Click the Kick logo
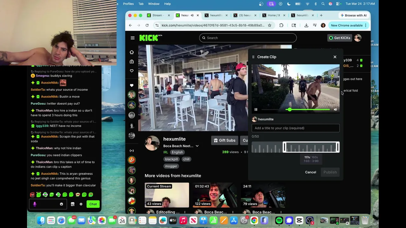Image resolution: width=406 pixels, height=228 pixels. [151, 38]
